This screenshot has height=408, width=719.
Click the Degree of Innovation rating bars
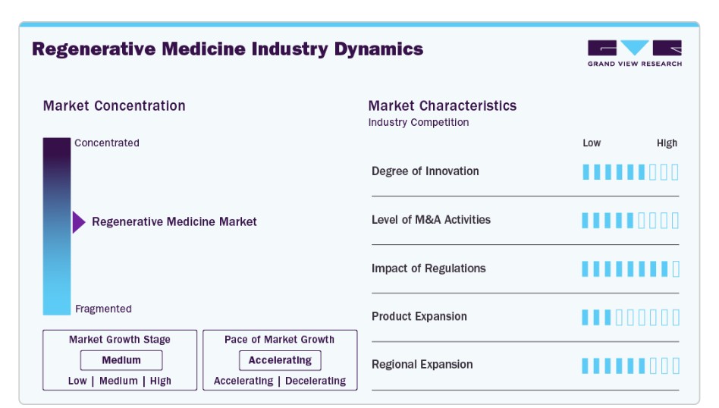pos(630,172)
